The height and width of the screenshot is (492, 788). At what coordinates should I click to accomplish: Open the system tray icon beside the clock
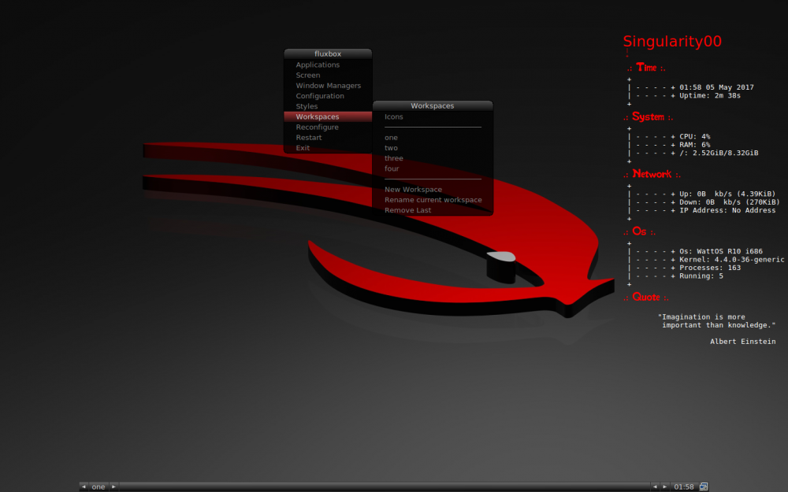(704, 486)
